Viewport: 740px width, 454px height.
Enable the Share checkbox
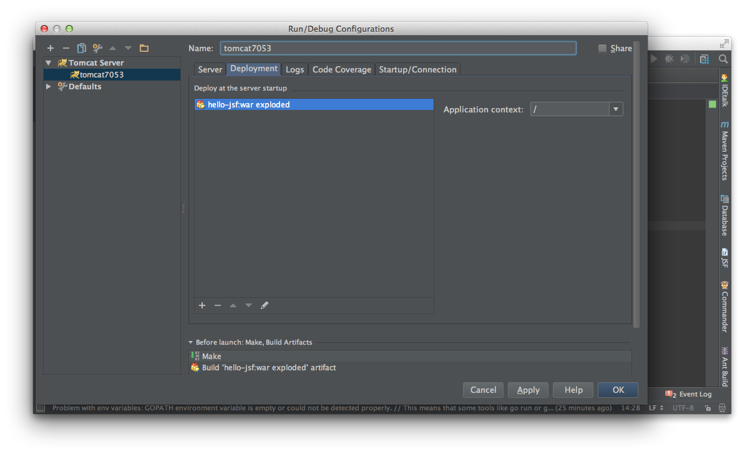(602, 48)
